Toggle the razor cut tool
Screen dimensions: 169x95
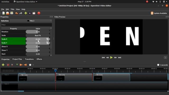(12, 65)
